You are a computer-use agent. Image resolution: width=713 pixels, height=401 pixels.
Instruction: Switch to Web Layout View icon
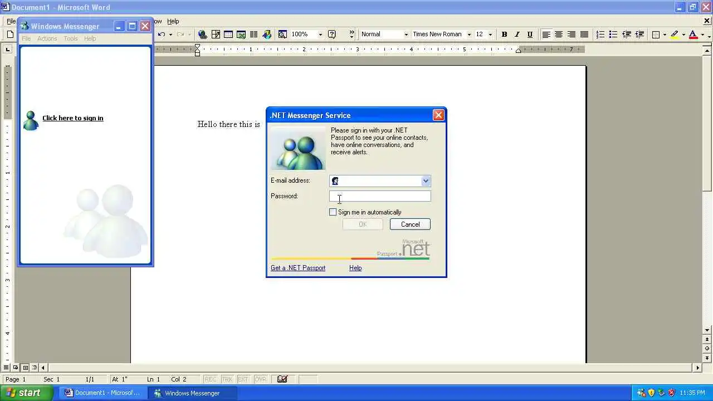pyautogui.click(x=16, y=368)
